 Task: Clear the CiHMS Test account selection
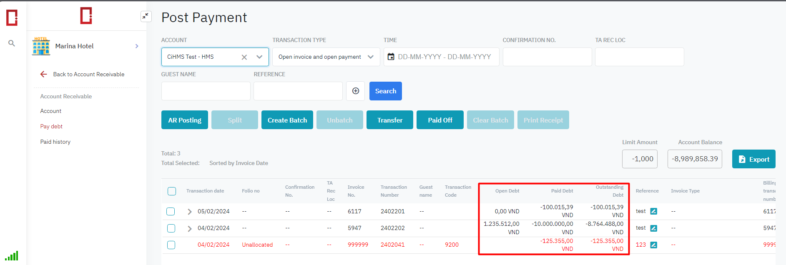(x=244, y=57)
